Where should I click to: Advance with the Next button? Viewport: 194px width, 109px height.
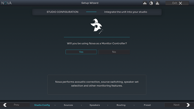coord(179,105)
